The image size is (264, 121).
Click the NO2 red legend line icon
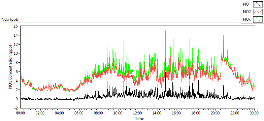coord(258,12)
